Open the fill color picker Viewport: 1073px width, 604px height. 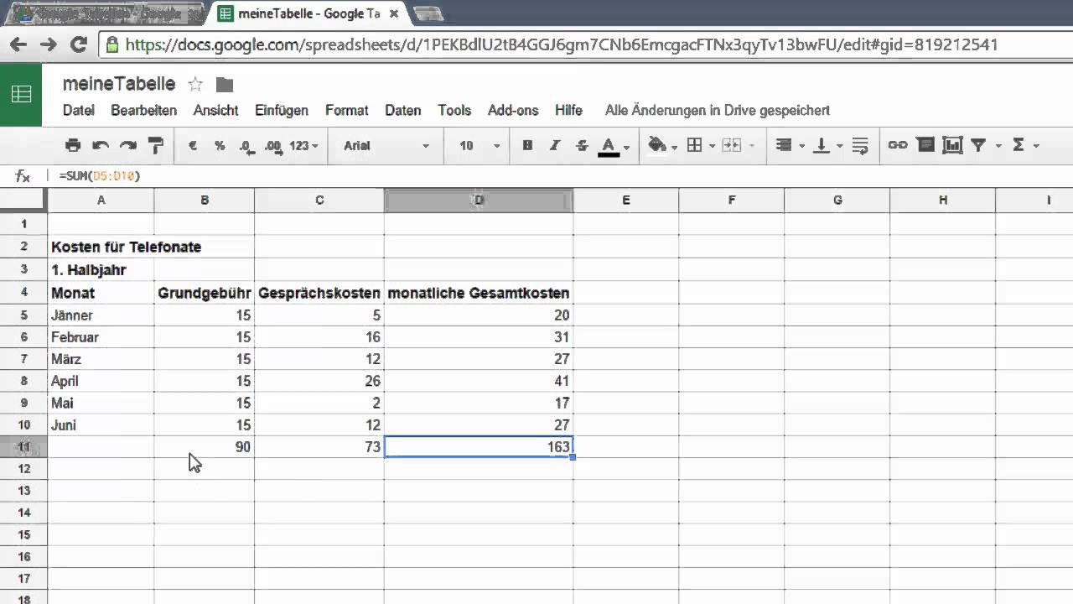pyautogui.click(x=661, y=145)
